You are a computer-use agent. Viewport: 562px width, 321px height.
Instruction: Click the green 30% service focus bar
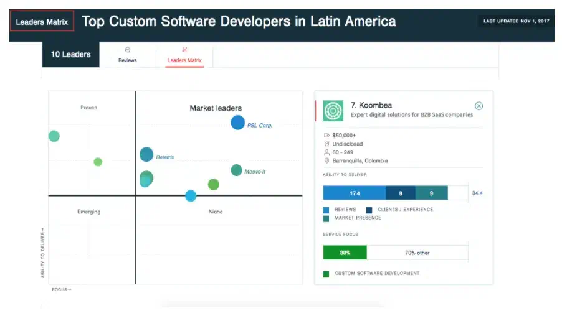[x=345, y=253]
